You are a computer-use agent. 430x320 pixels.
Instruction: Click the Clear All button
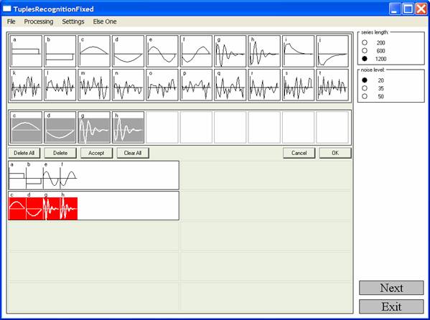pos(133,153)
